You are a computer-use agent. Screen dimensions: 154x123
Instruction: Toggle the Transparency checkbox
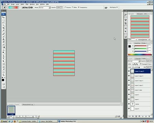point(79,7)
